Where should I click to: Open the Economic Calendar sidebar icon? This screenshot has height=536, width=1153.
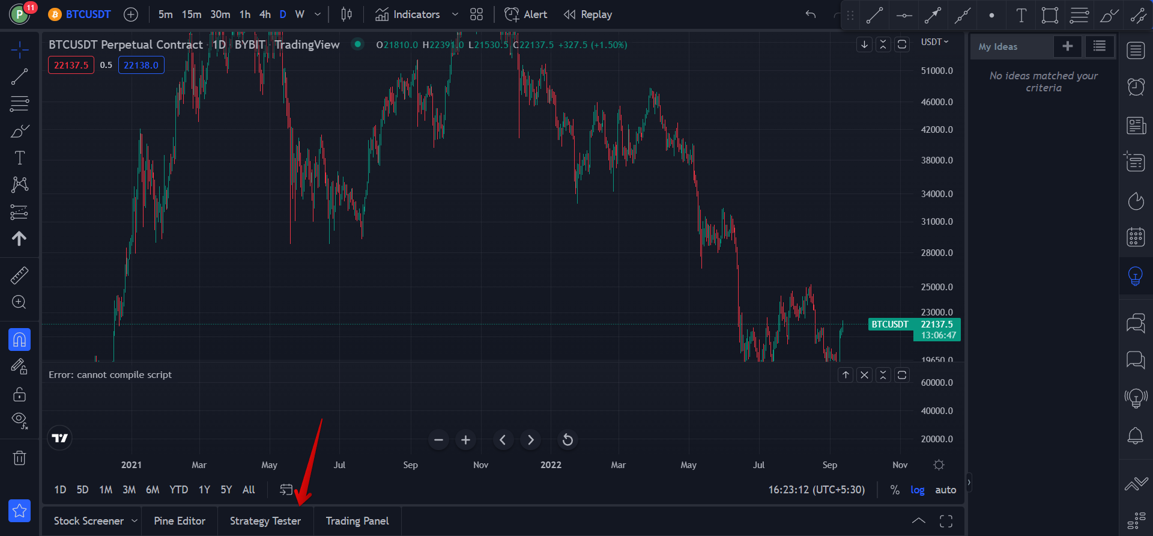click(x=1136, y=237)
